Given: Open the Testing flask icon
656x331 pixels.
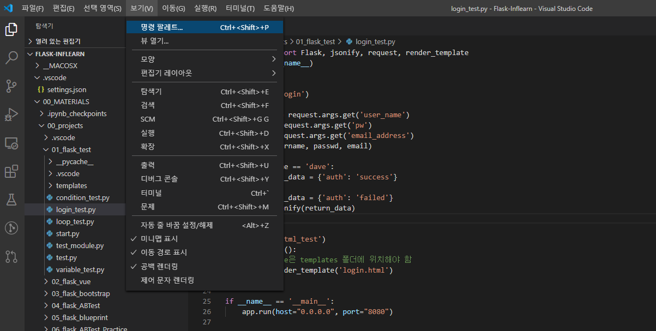Looking at the screenshot, I should click(11, 200).
